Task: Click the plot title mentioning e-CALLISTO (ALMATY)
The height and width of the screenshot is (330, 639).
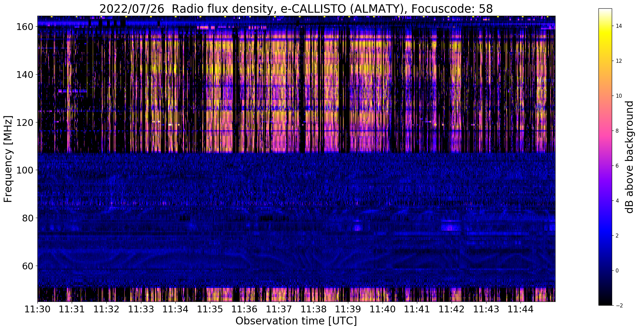Action: (296, 9)
